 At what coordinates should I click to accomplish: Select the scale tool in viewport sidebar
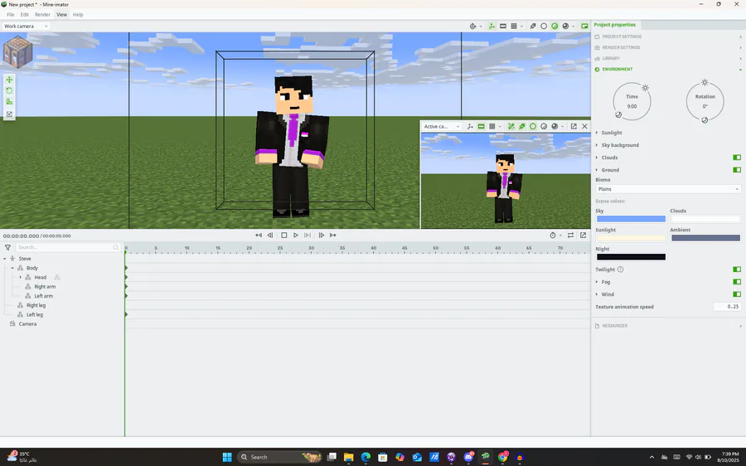click(9, 102)
